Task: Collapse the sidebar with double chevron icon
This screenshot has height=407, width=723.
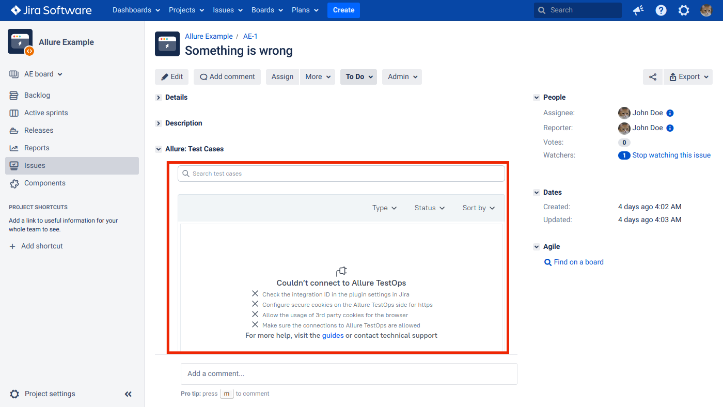Action: [128, 394]
